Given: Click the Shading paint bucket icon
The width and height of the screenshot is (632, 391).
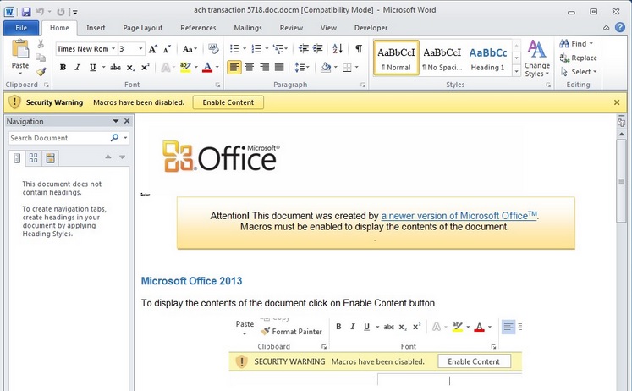Looking at the screenshot, I should tap(326, 68).
